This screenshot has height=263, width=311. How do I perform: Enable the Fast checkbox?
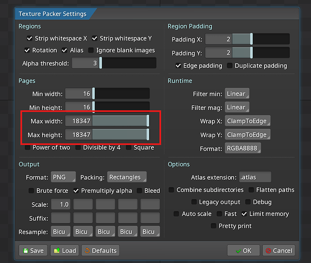pos(219,214)
